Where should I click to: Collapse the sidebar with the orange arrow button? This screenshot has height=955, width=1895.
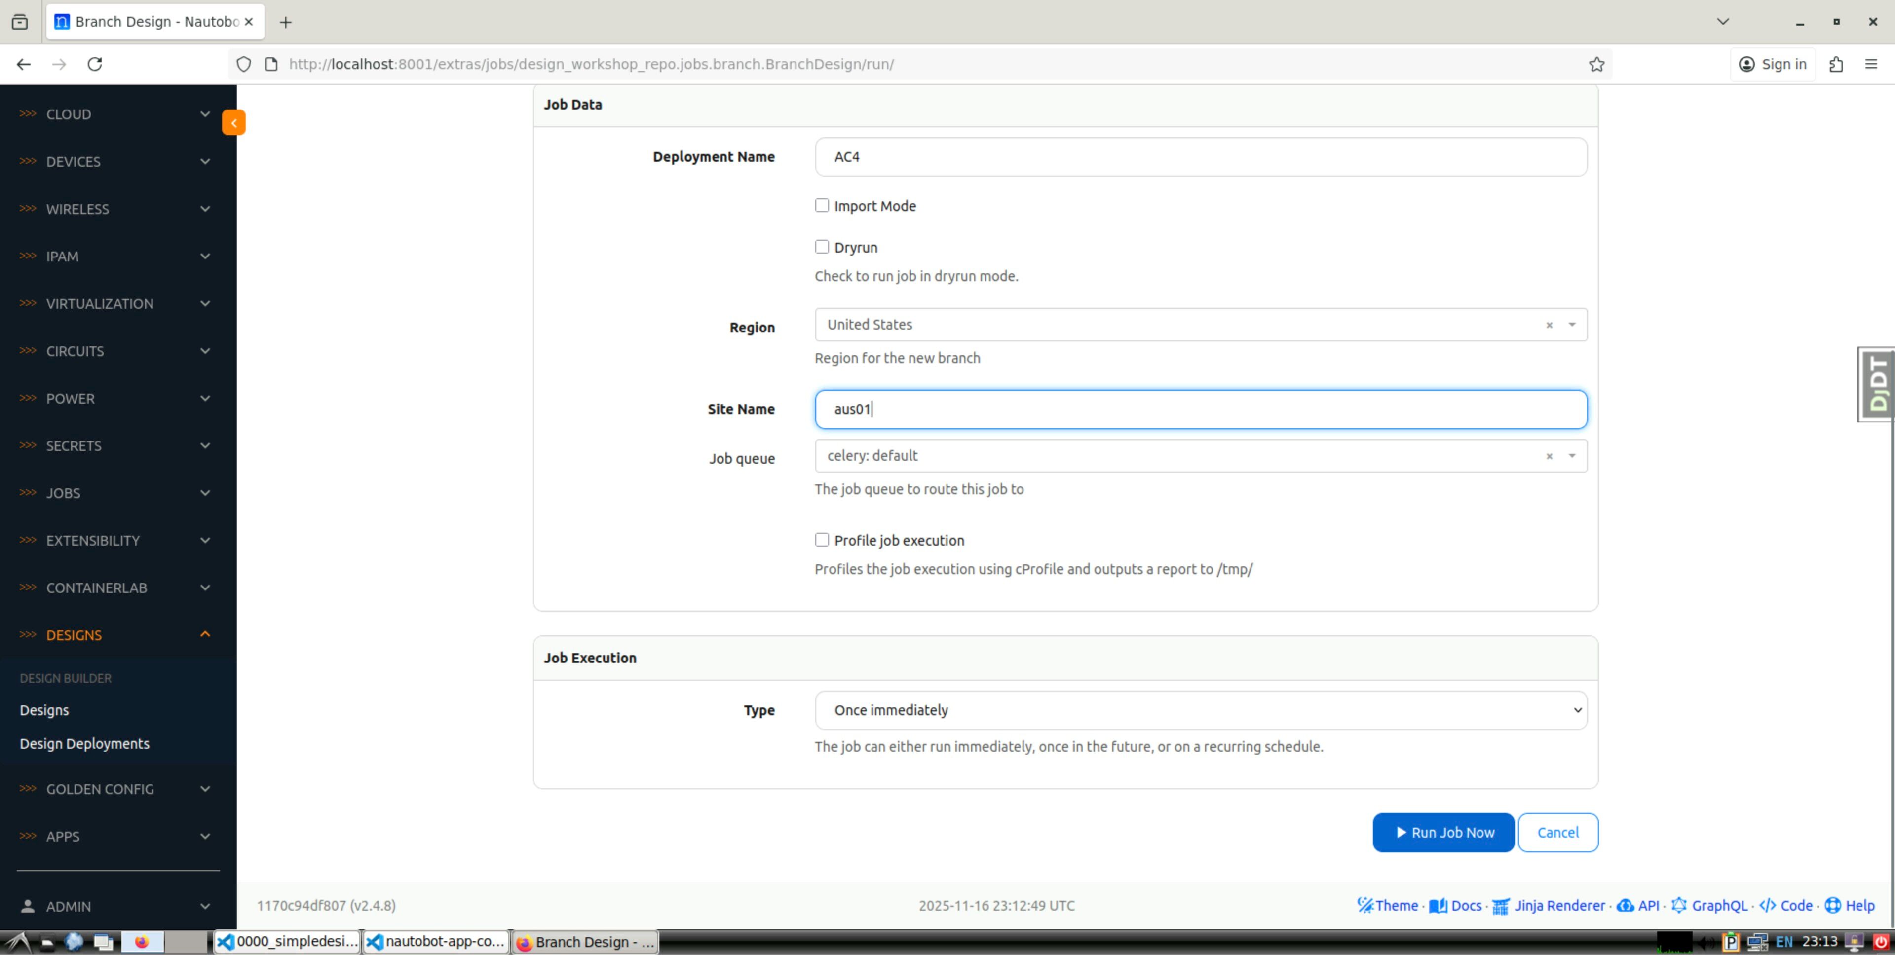coord(233,123)
